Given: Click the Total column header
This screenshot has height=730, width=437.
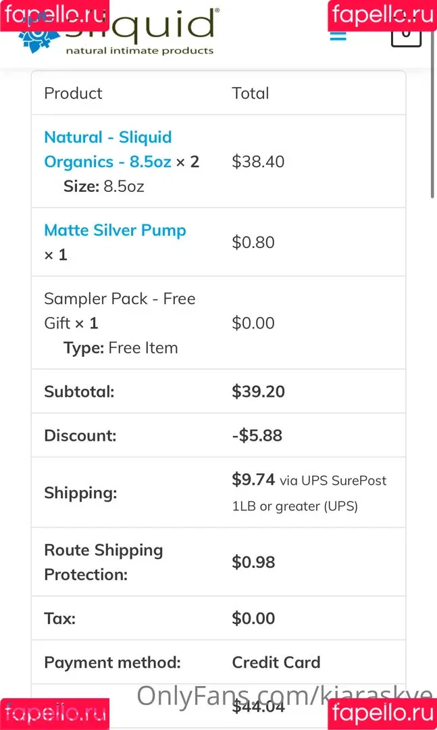Looking at the screenshot, I should click(251, 93).
